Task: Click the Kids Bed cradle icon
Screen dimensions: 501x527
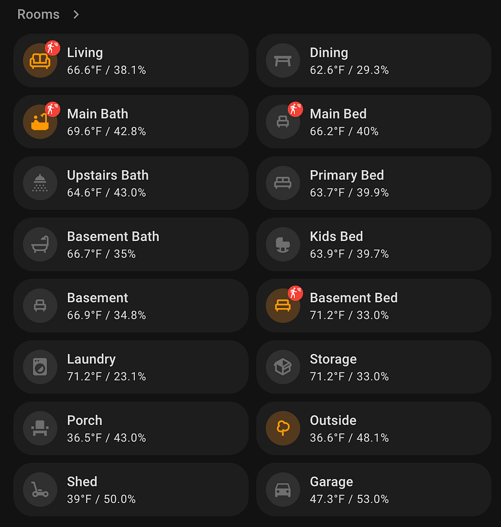Action: point(283,245)
